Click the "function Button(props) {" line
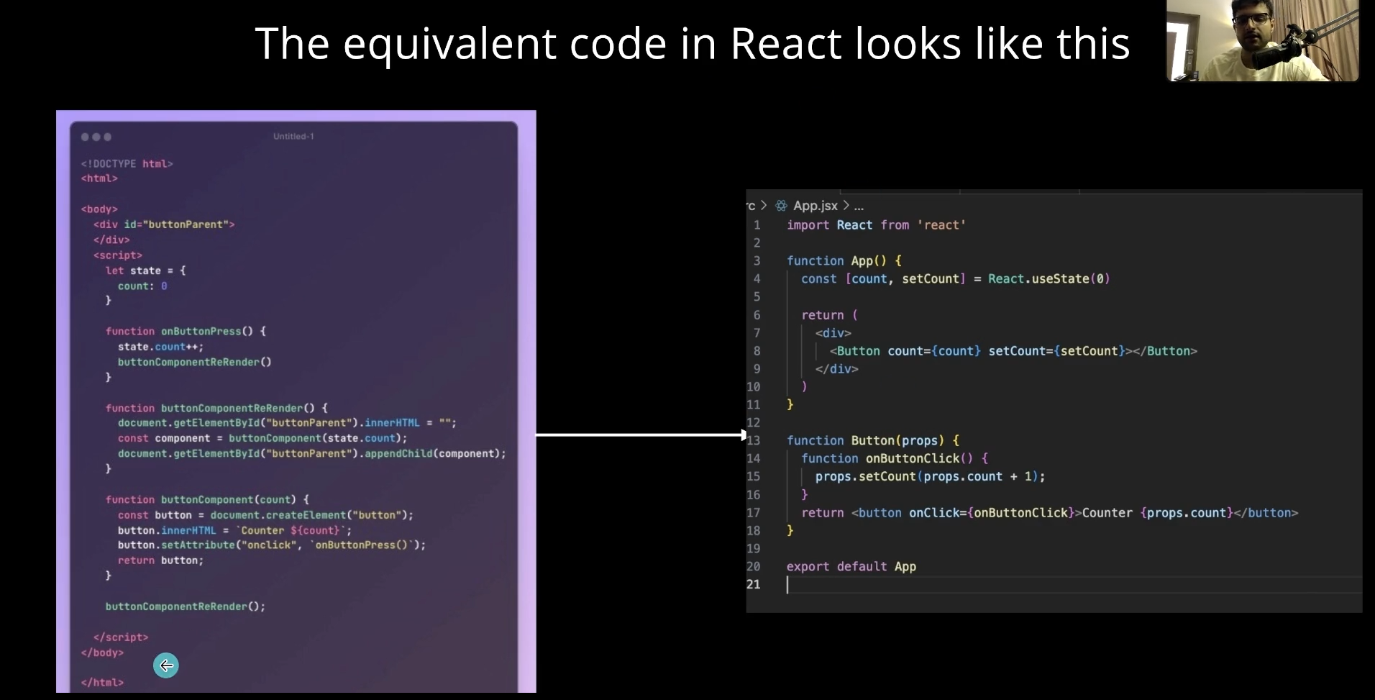 pyautogui.click(x=873, y=440)
